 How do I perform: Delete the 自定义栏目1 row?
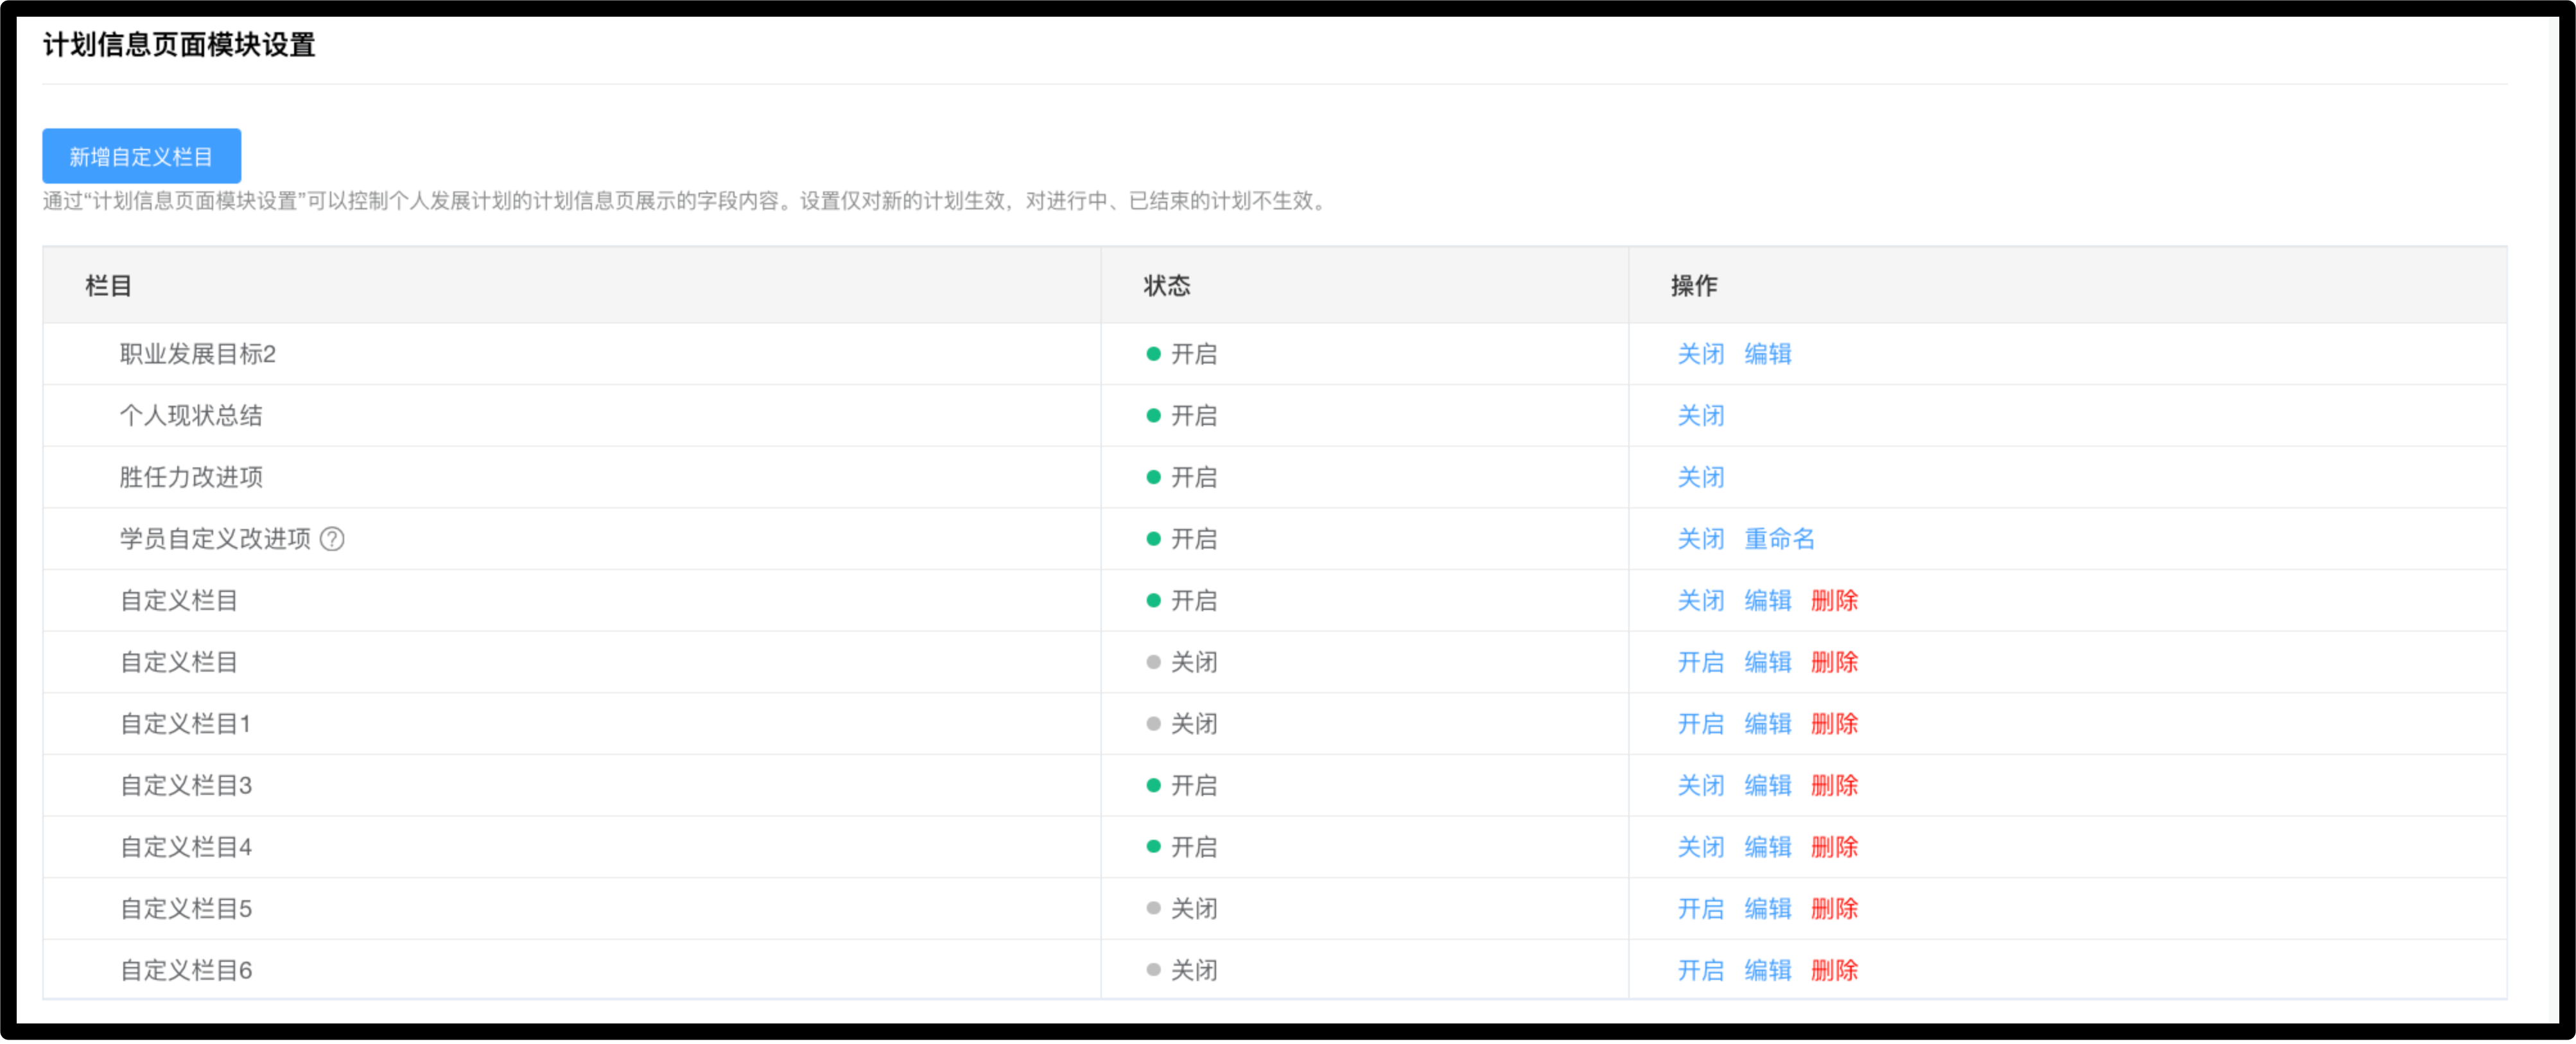(1834, 724)
